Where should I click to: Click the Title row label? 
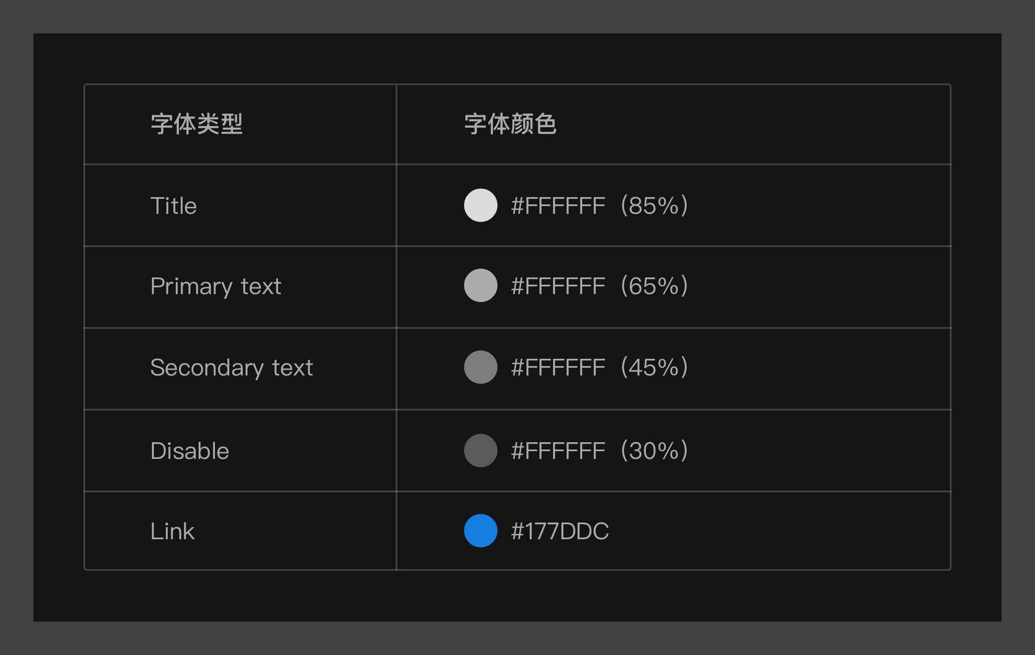pyautogui.click(x=174, y=206)
